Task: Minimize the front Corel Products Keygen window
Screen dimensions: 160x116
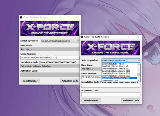Action: (121, 37)
